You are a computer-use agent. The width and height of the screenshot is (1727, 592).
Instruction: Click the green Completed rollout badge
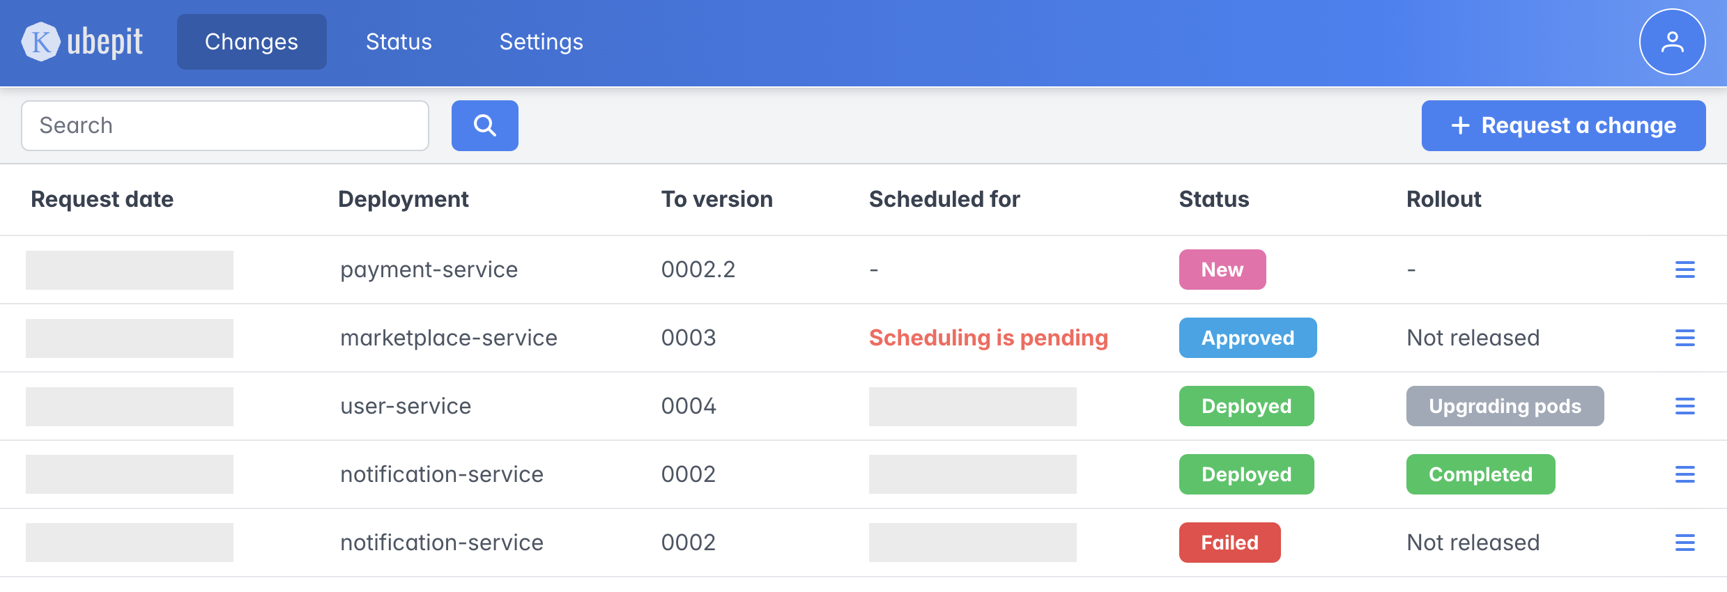pyautogui.click(x=1480, y=474)
